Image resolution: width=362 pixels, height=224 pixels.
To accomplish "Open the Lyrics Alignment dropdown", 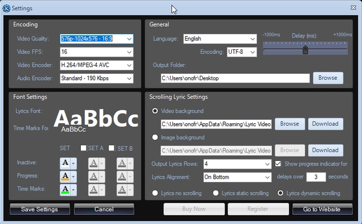I will click(x=237, y=177).
